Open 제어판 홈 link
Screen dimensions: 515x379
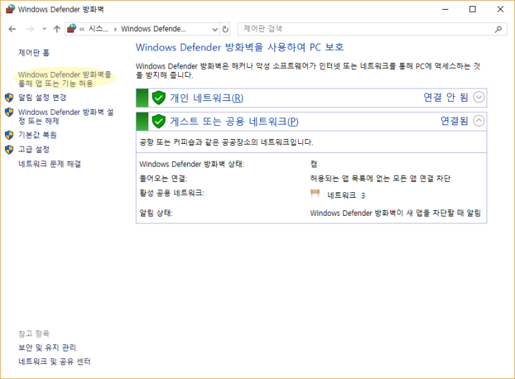click(x=34, y=53)
